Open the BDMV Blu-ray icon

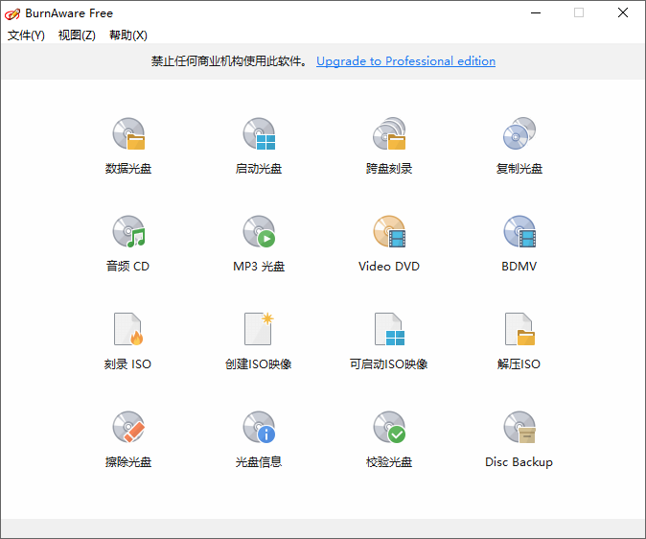click(x=519, y=231)
